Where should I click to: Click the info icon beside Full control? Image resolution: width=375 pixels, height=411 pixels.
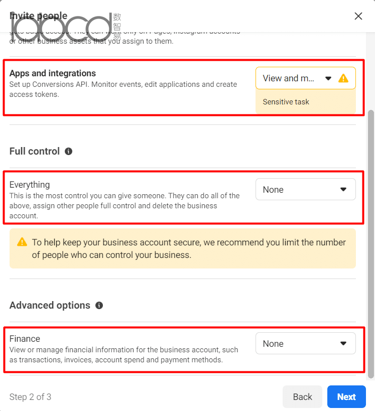point(68,151)
